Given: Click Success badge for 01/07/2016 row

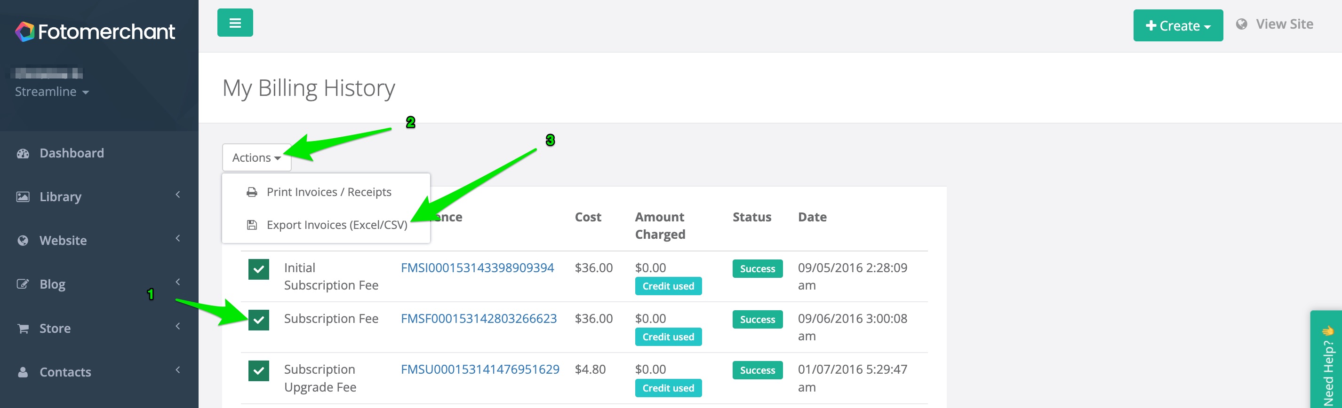Looking at the screenshot, I should 758,370.
